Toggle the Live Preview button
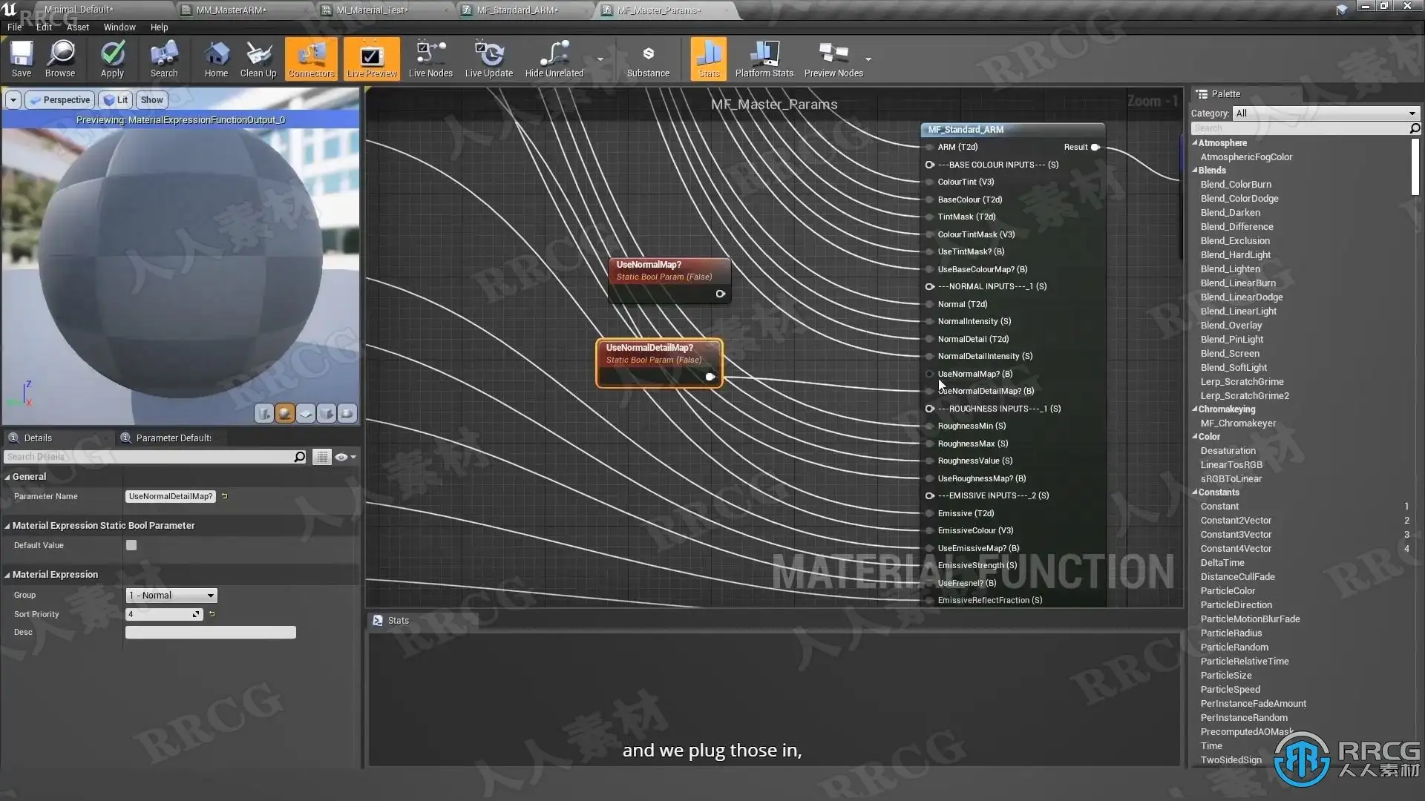1425x801 pixels. pos(372,58)
